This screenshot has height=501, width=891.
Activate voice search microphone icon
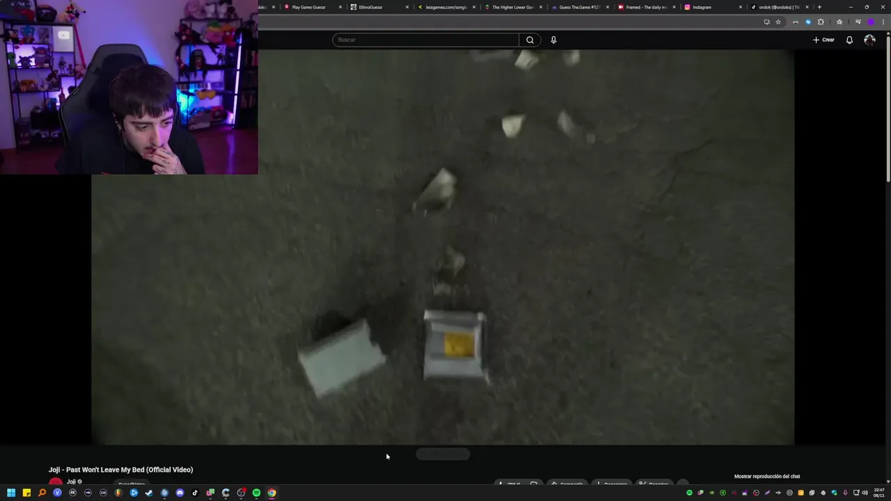[x=553, y=40]
